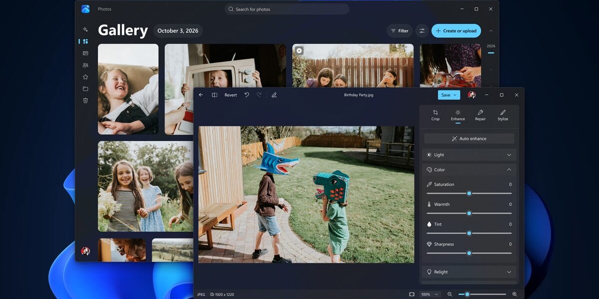Open account avatar in Photos sidebar
Screen dimensions: 599x299
tap(85, 251)
